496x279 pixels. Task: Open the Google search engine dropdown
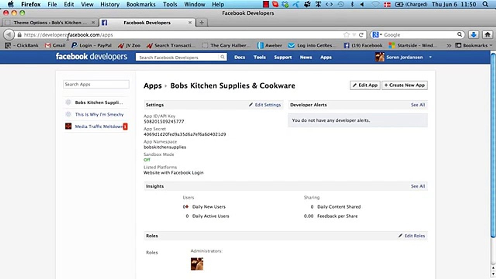click(376, 35)
